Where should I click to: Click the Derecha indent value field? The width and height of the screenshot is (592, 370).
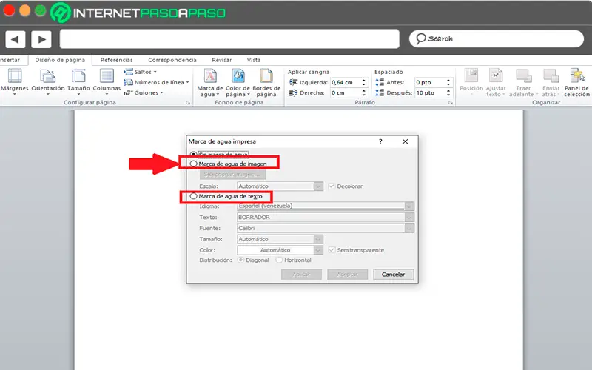click(345, 93)
